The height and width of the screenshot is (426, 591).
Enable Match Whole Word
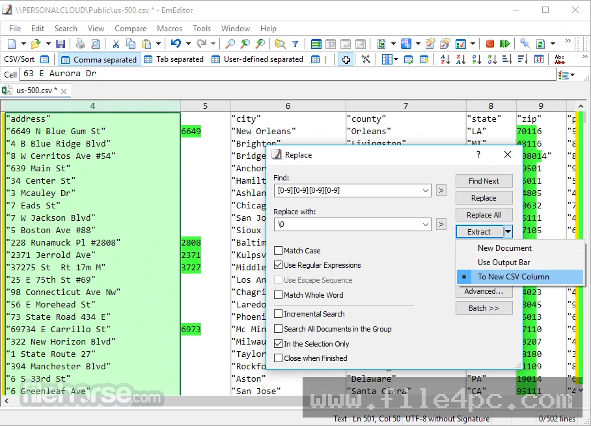click(278, 294)
